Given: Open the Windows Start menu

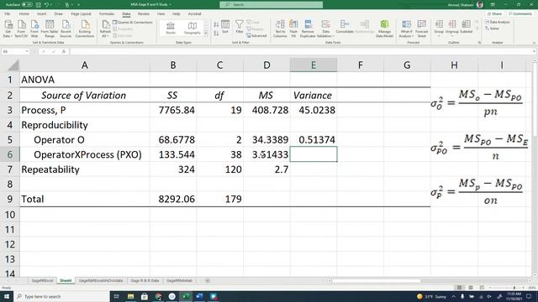Looking at the screenshot, I should 7,296.
